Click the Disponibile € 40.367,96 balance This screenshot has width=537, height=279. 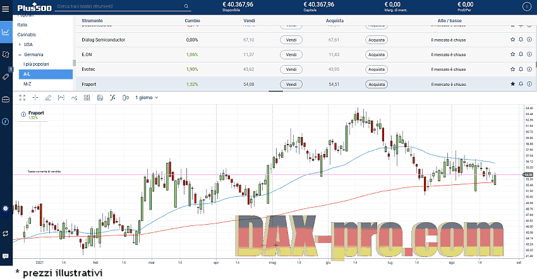pyautogui.click(x=238, y=6)
